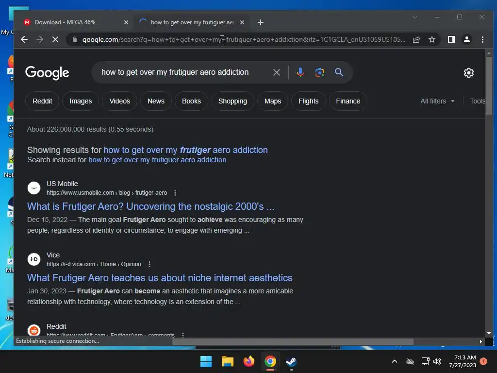The width and height of the screenshot is (497, 373).
Task: Open Chrome three-dot menu
Action: [482, 39]
